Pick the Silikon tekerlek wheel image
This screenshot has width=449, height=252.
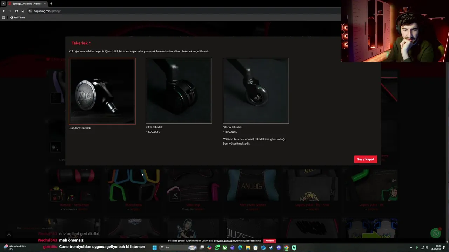pos(256,91)
